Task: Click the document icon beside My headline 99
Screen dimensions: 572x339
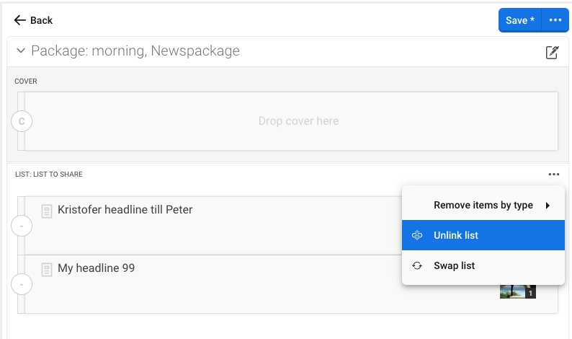Action: pyautogui.click(x=47, y=270)
